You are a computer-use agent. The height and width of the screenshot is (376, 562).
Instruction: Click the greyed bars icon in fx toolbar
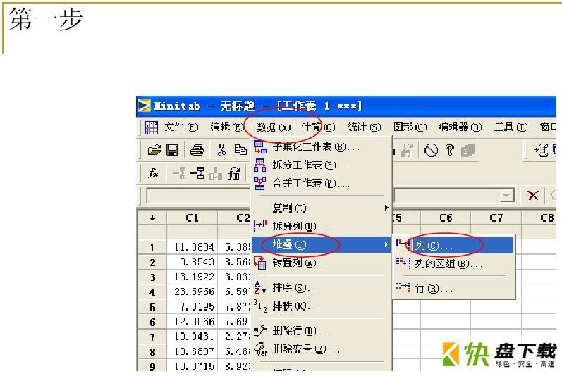[x=215, y=174]
